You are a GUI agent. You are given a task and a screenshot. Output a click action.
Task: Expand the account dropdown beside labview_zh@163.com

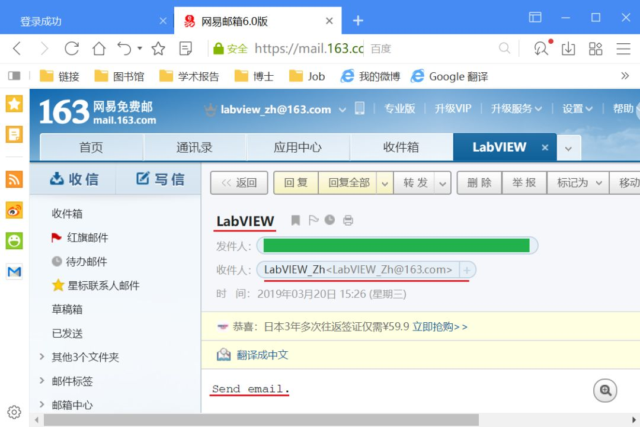coord(342,110)
